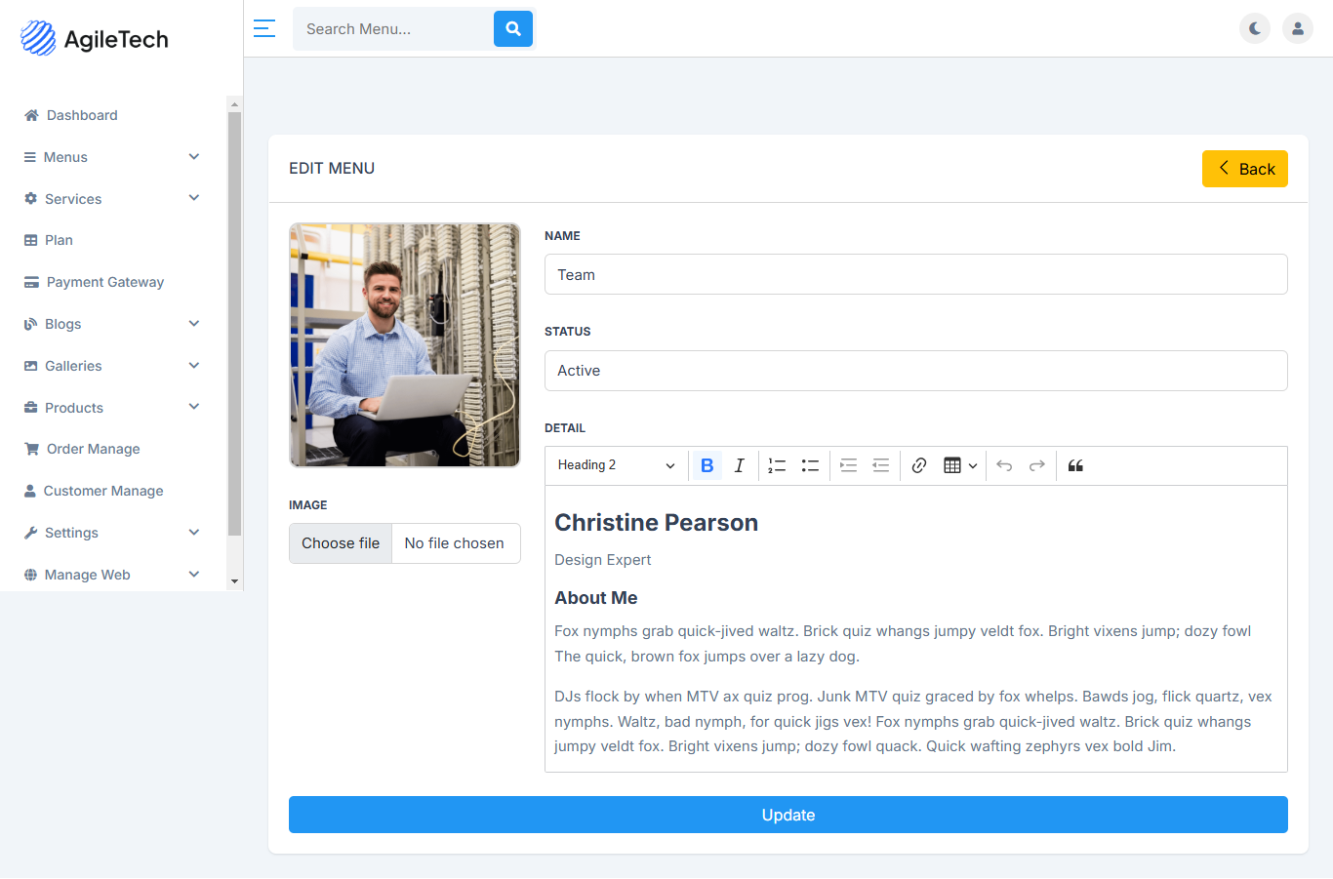Image resolution: width=1333 pixels, height=879 pixels.
Task: Click the Name field containing Team
Action: (x=916, y=274)
